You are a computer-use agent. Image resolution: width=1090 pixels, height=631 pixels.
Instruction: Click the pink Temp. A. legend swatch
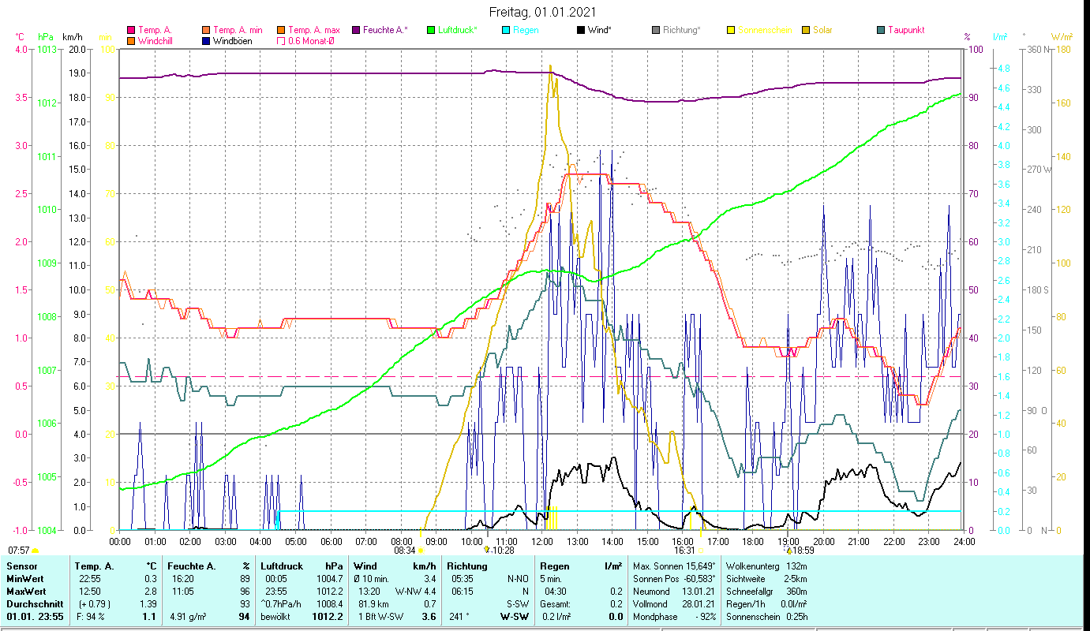[132, 30]
